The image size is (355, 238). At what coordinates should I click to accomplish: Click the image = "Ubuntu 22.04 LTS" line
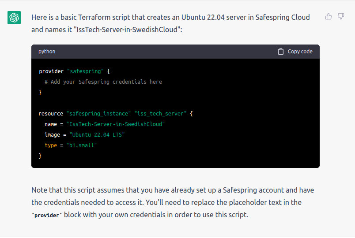[85, 135]
